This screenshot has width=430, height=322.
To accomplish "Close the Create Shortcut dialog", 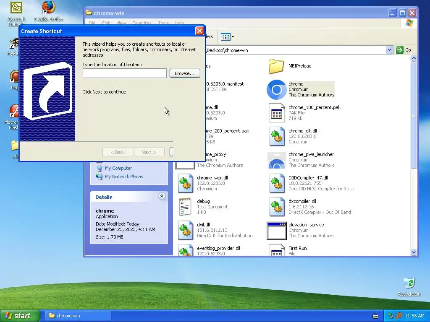I will 199,31.
